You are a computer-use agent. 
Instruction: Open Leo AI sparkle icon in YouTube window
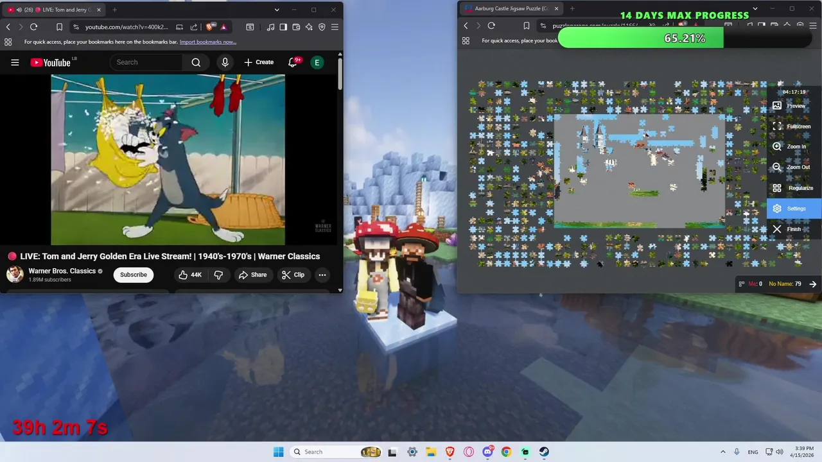click(x=309, y=27)
